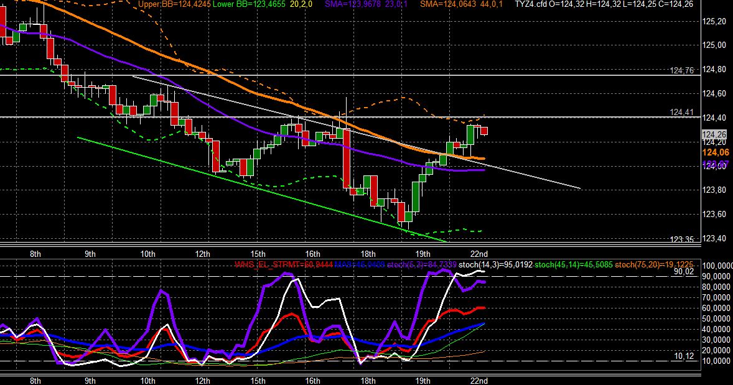Click the 10,0000 indicator axis label

pyautogui.click(x=717, y=361)
